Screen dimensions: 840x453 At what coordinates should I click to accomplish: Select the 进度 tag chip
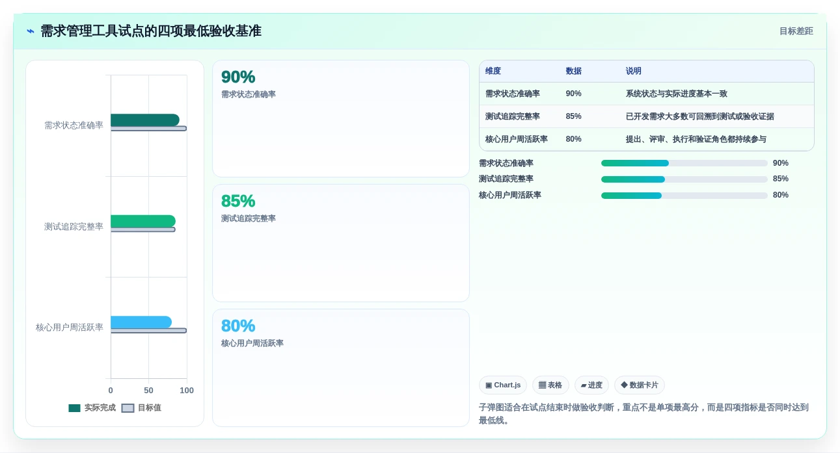click(x=591, y=385)
